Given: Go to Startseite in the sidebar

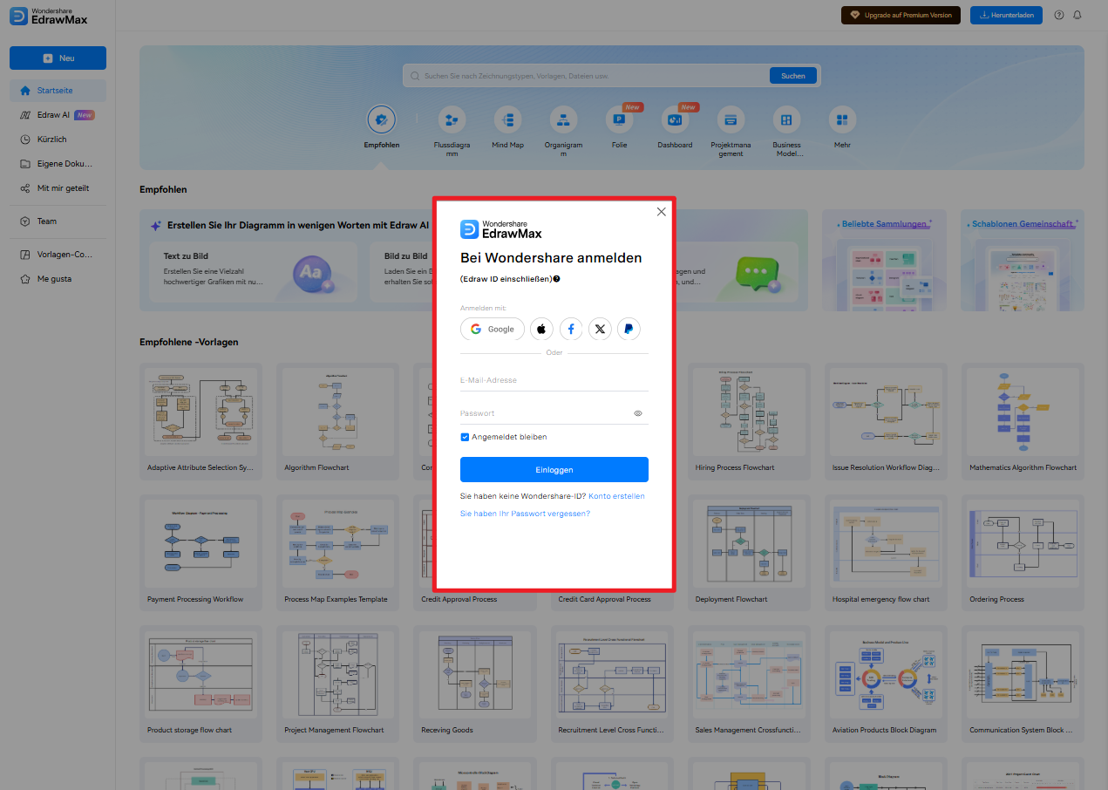Looking at the screenshot, I should (x=52, y=90).
